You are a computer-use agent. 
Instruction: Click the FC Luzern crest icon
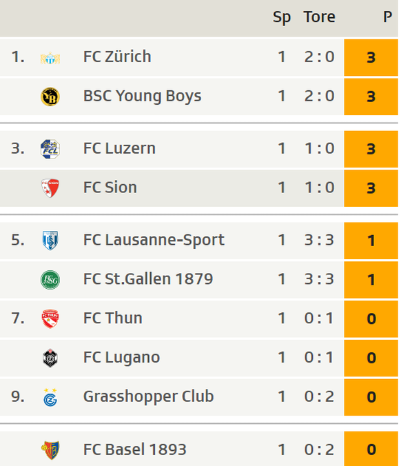click(x=50, y=149)
